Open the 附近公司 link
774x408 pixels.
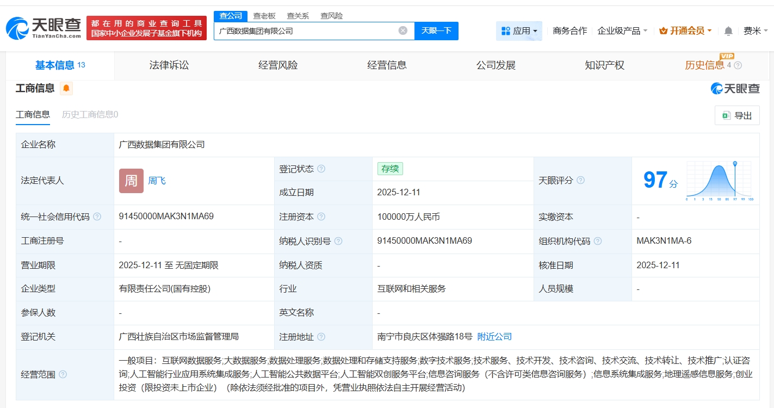494,337
